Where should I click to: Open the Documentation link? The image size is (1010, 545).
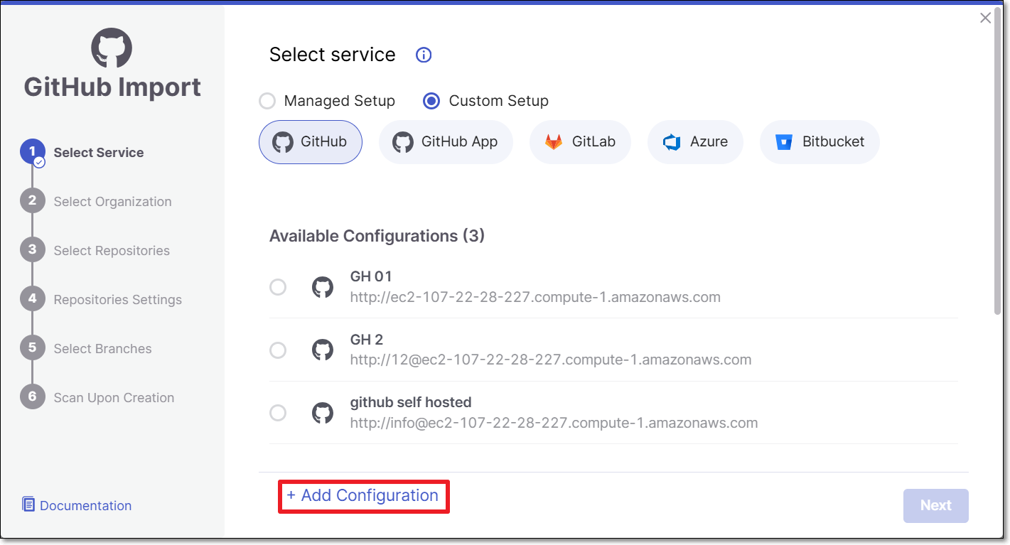click(x=85, y=506)
